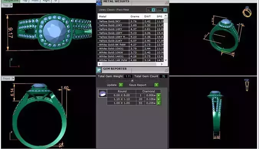Open the Front viewport dropdown arrow
Viewport: 259px width, 149px height.
[x=13, y=79]
